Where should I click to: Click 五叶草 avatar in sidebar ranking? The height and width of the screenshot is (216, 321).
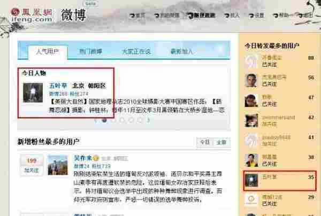click(251, 180)
